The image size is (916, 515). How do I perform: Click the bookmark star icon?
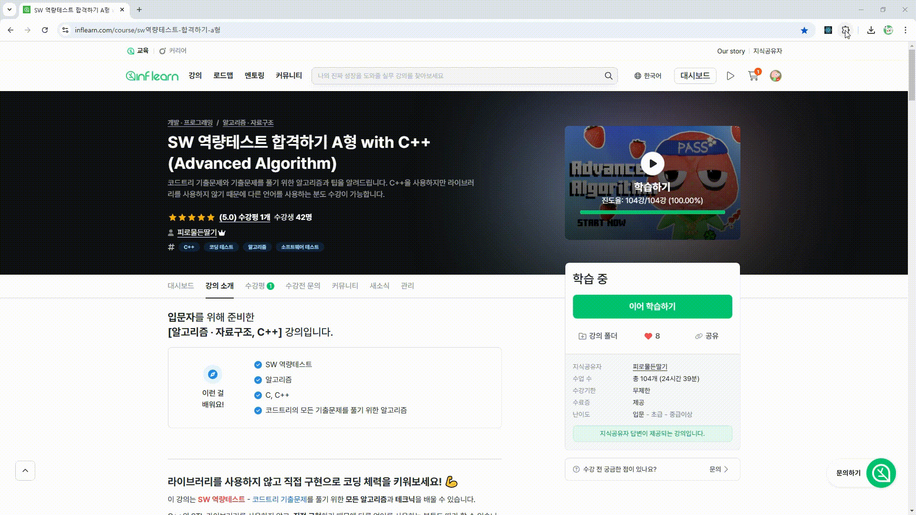coord(804,30)
